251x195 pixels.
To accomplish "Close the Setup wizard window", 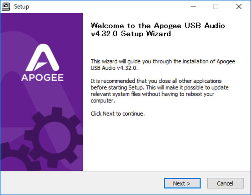I will (x=239, y=7).
